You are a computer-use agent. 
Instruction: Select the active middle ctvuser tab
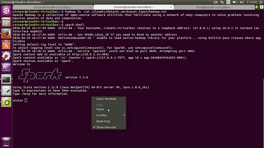134,7
